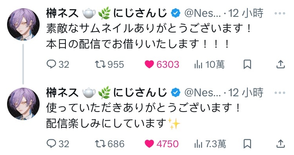The height and width of the screenshot is (155, 294).
Task: Bookmark the first tweet
Action: click(x=247, y=65)
